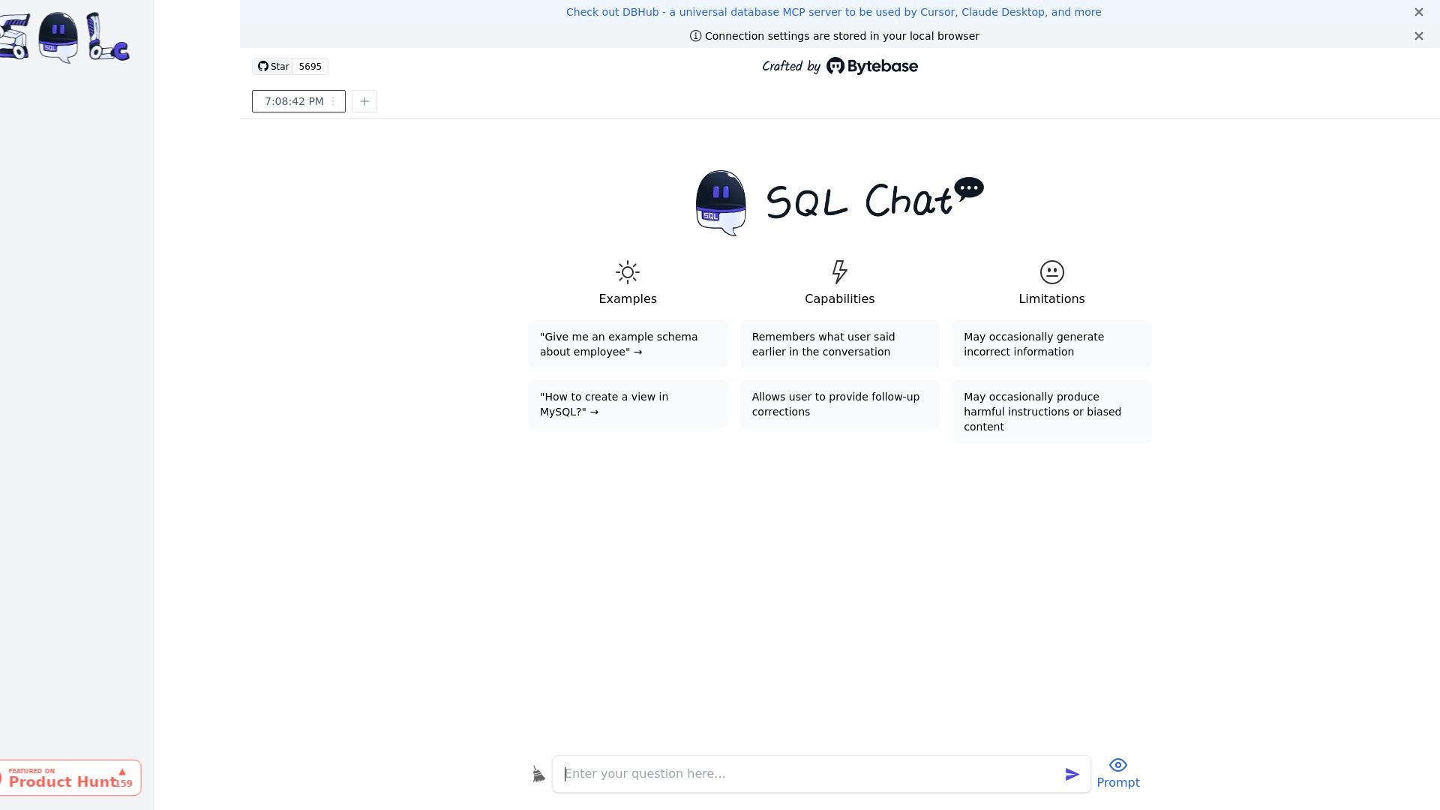Dismiss the DBHub banner with its close icon
The height and width of the screenshot is (810, 1440).
(1418, 12)
